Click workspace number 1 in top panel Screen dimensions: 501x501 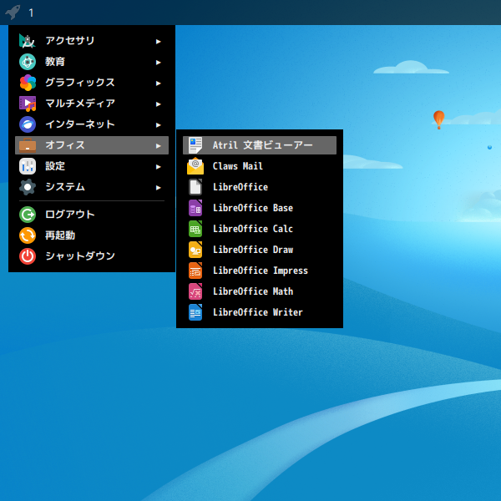click(31, 13)
